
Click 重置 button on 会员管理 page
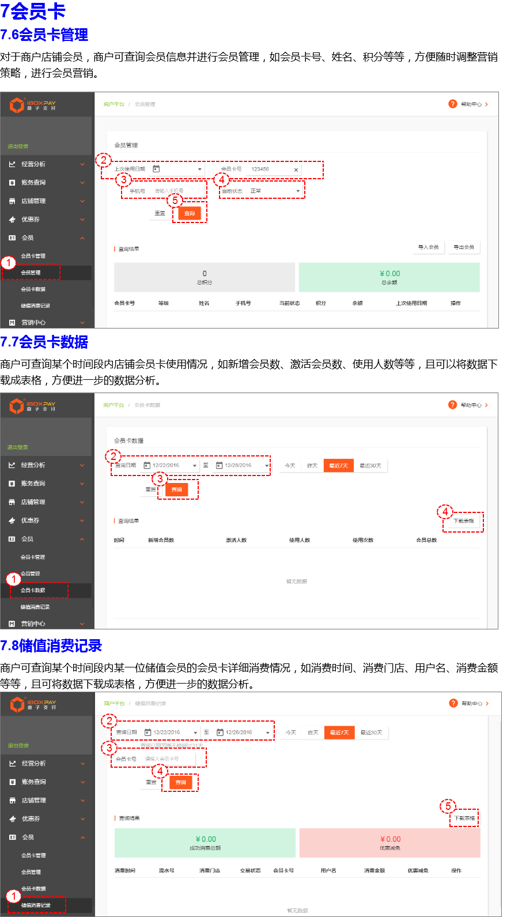[160, 213]
